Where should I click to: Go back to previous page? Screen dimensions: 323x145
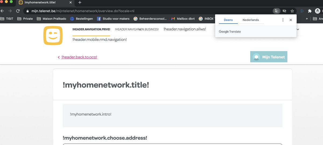pyautogui.click(x=2, y=11)
